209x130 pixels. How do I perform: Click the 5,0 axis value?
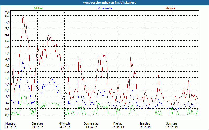point(8,53)
